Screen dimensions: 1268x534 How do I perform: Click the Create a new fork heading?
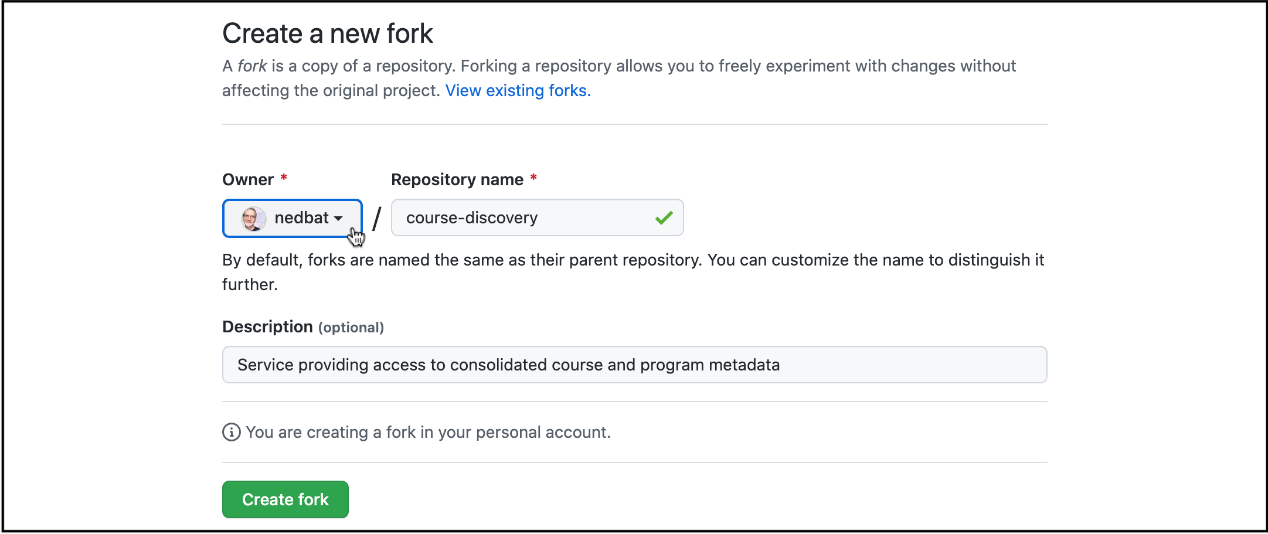tap(327, 32)
